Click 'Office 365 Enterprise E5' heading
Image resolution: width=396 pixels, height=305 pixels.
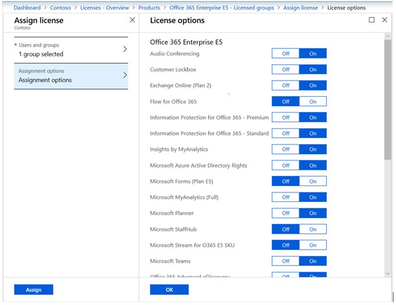[186, 42]
